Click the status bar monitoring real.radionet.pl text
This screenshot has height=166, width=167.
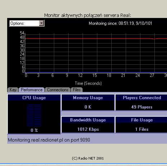[x=49, y=140]
